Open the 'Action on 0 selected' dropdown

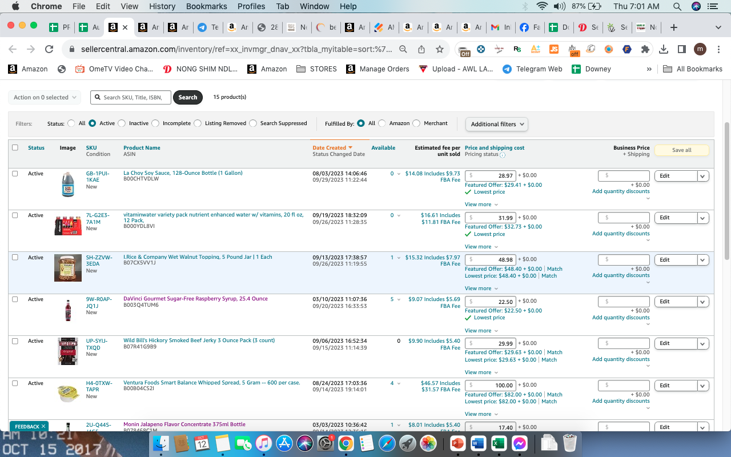click(x=45, y=98)
